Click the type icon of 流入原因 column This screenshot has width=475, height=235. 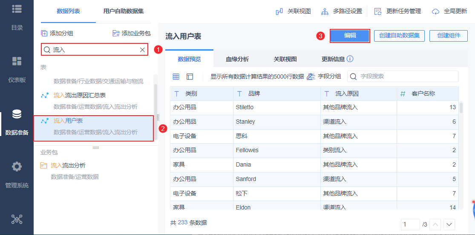point(327,93)
